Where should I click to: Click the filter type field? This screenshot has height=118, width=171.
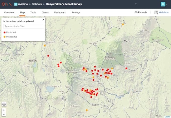click(23, 26)
